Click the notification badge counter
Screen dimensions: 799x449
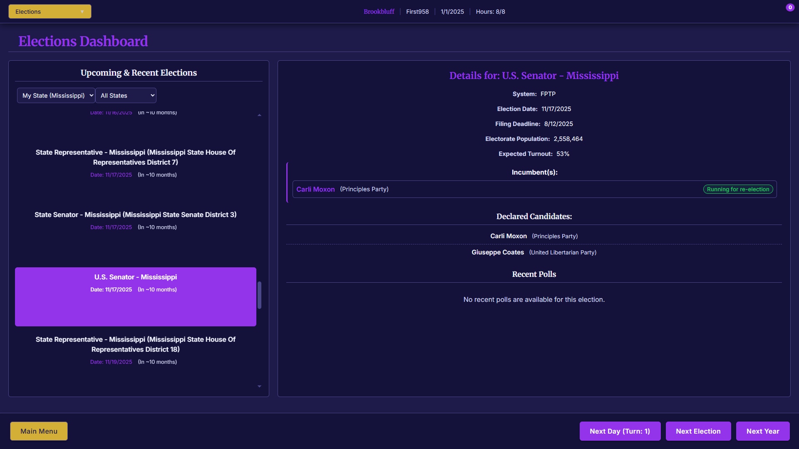click(x=790, y=7)
